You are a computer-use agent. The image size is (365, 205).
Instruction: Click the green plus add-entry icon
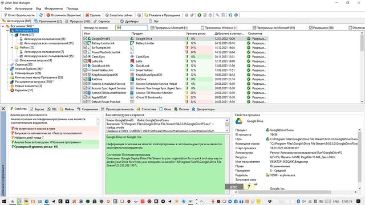[199, 15]
